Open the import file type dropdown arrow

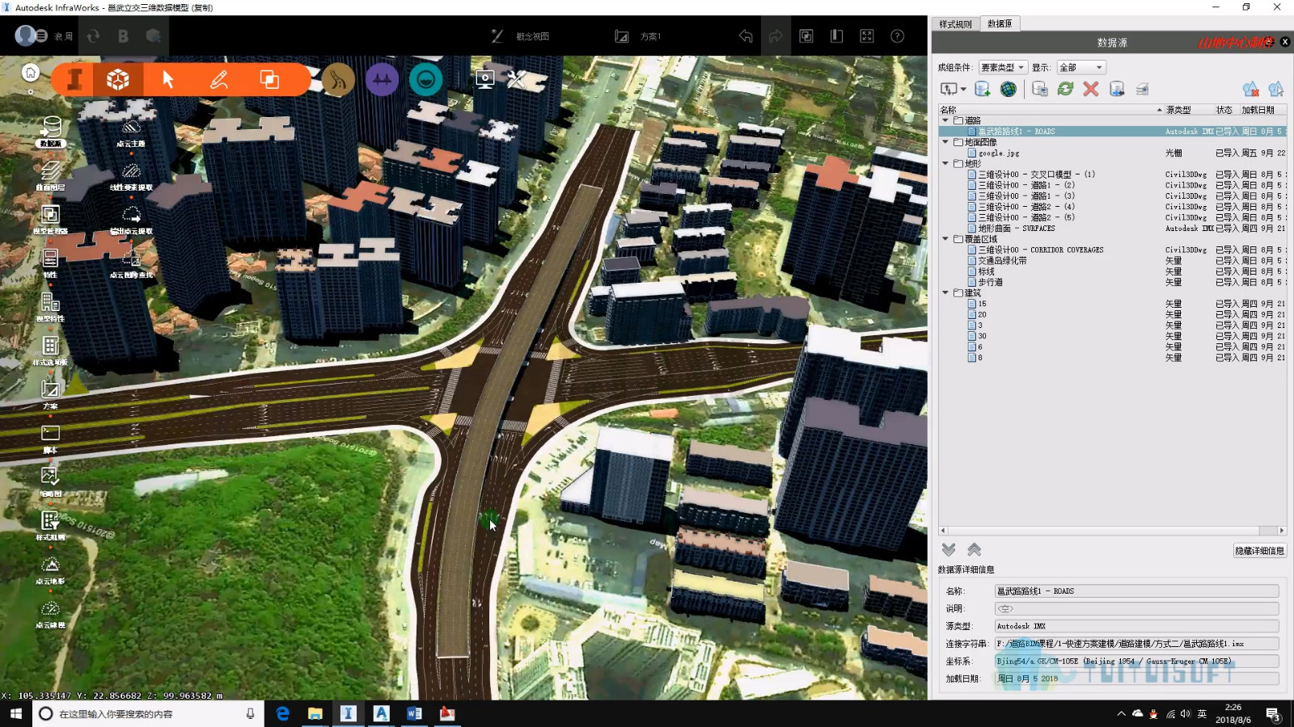click(963, 90)
